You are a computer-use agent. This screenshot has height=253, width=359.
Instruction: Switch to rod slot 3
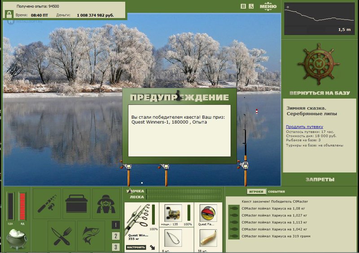click(x=116, y=247)
